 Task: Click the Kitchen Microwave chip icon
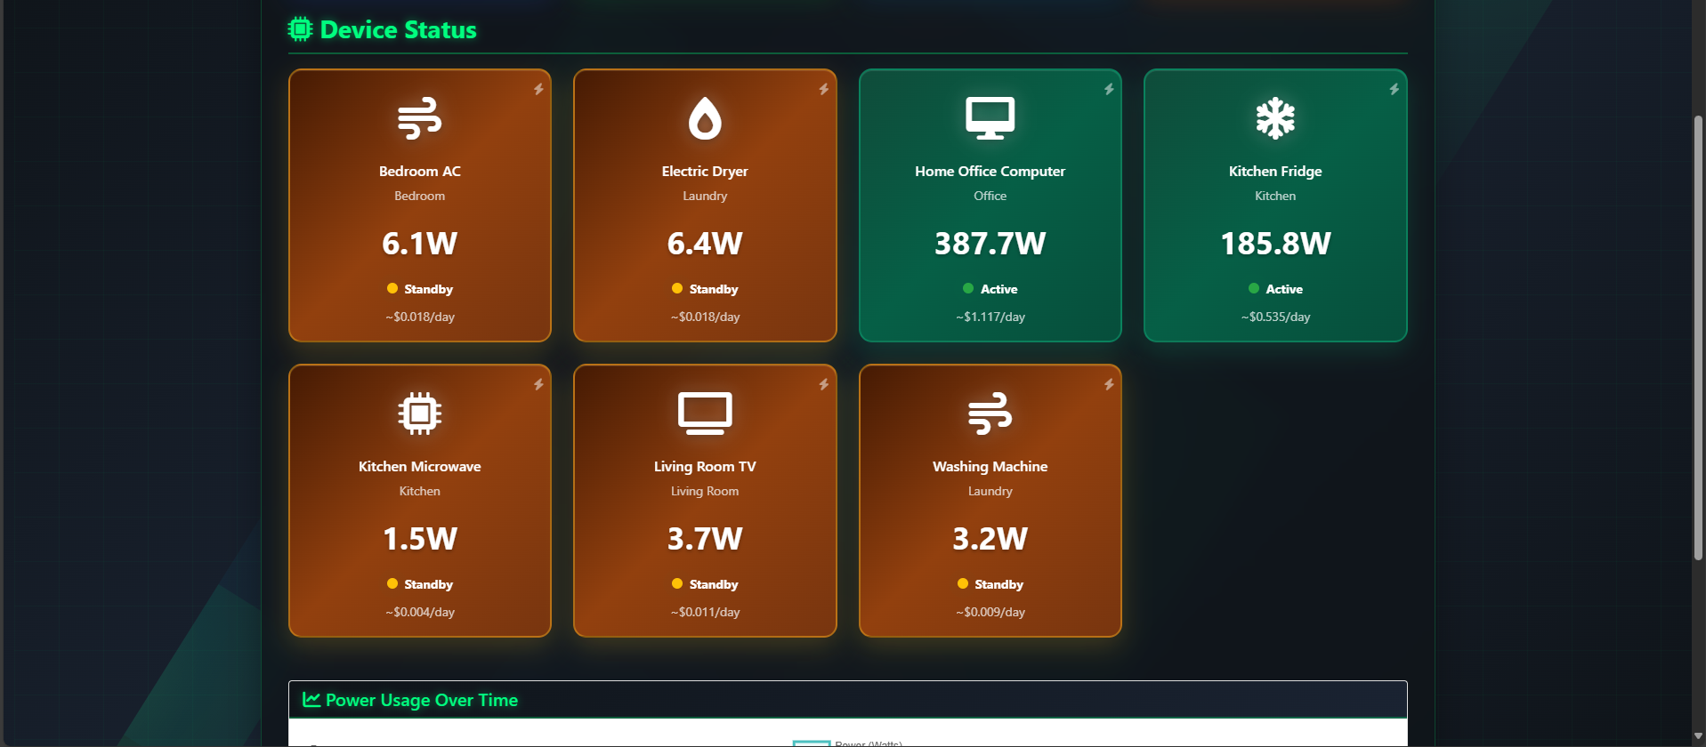pyautogui.click(x=419, y=414)
